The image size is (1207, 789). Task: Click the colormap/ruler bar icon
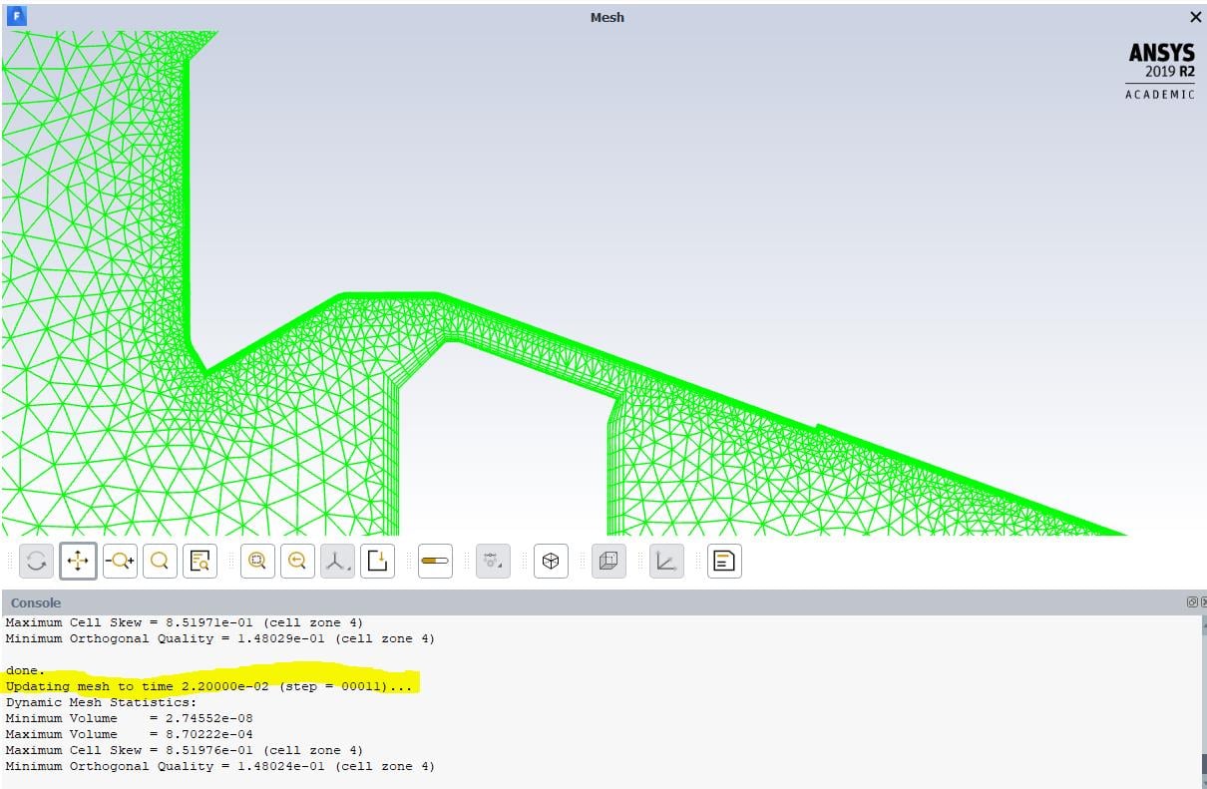pyautogui.click(x=435, y=562)
